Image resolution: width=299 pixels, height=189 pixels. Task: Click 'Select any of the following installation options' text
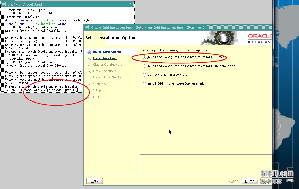pyautogui.click(x=174, y=50)
